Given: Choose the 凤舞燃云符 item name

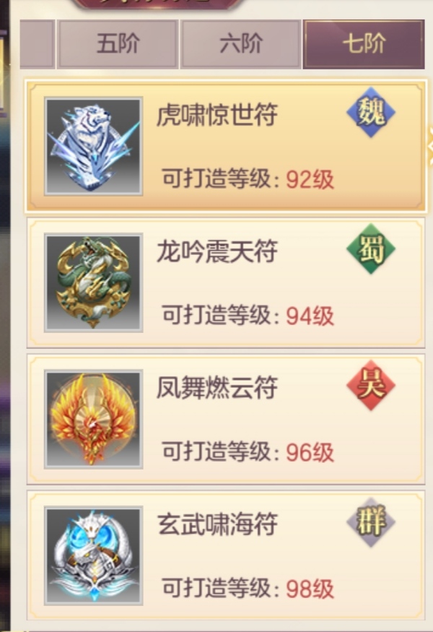Looking at the screenshot, I should coord(217,388).
